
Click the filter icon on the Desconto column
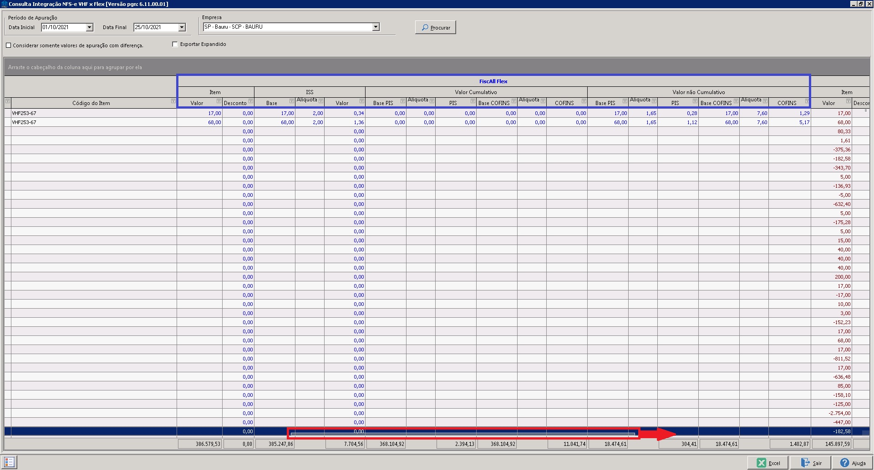pos(250,101)
